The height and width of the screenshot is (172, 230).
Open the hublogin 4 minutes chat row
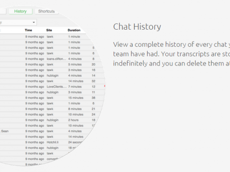click(x=51, y=75)
